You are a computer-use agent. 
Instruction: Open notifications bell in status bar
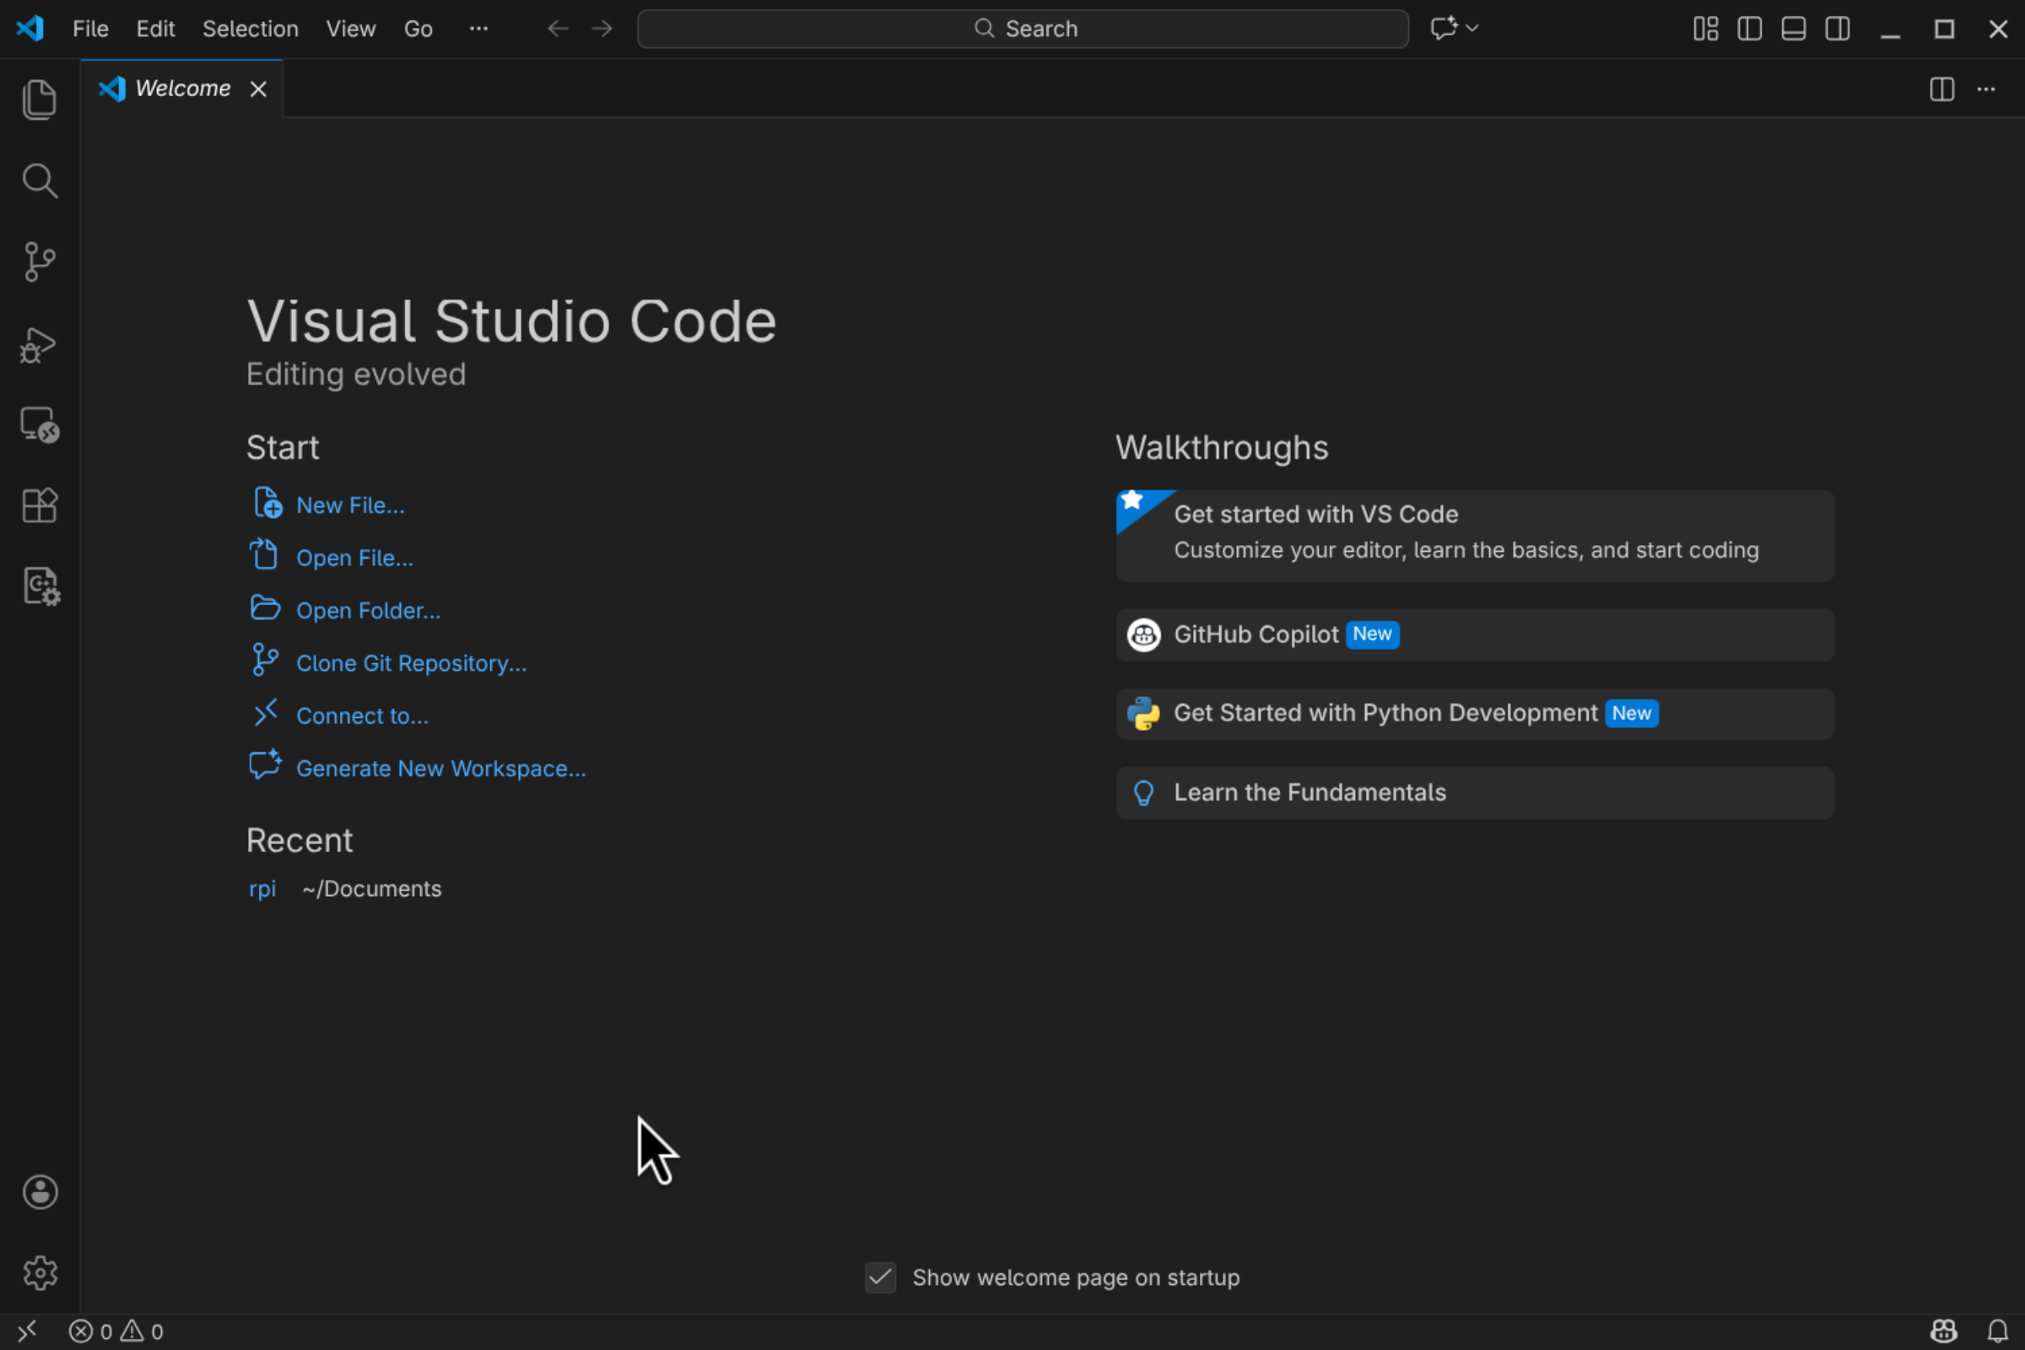pyautogui.click(x=1997, y=1331)
